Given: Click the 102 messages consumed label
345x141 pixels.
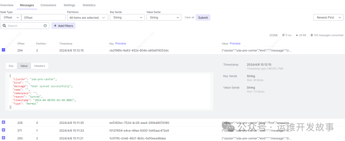Looking at the screenshot, I should pos(328,35).
